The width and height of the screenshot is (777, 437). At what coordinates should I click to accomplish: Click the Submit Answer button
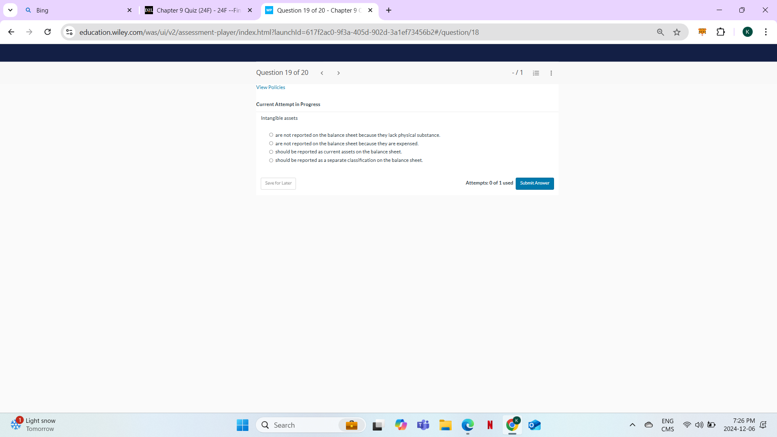(x=535, y=183)
